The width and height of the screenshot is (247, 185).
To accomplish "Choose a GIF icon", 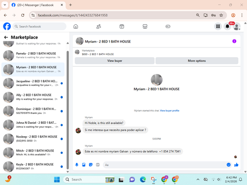I will [98, 165].
